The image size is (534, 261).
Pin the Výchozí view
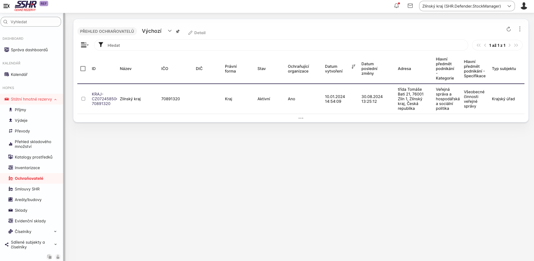(178, 31)
